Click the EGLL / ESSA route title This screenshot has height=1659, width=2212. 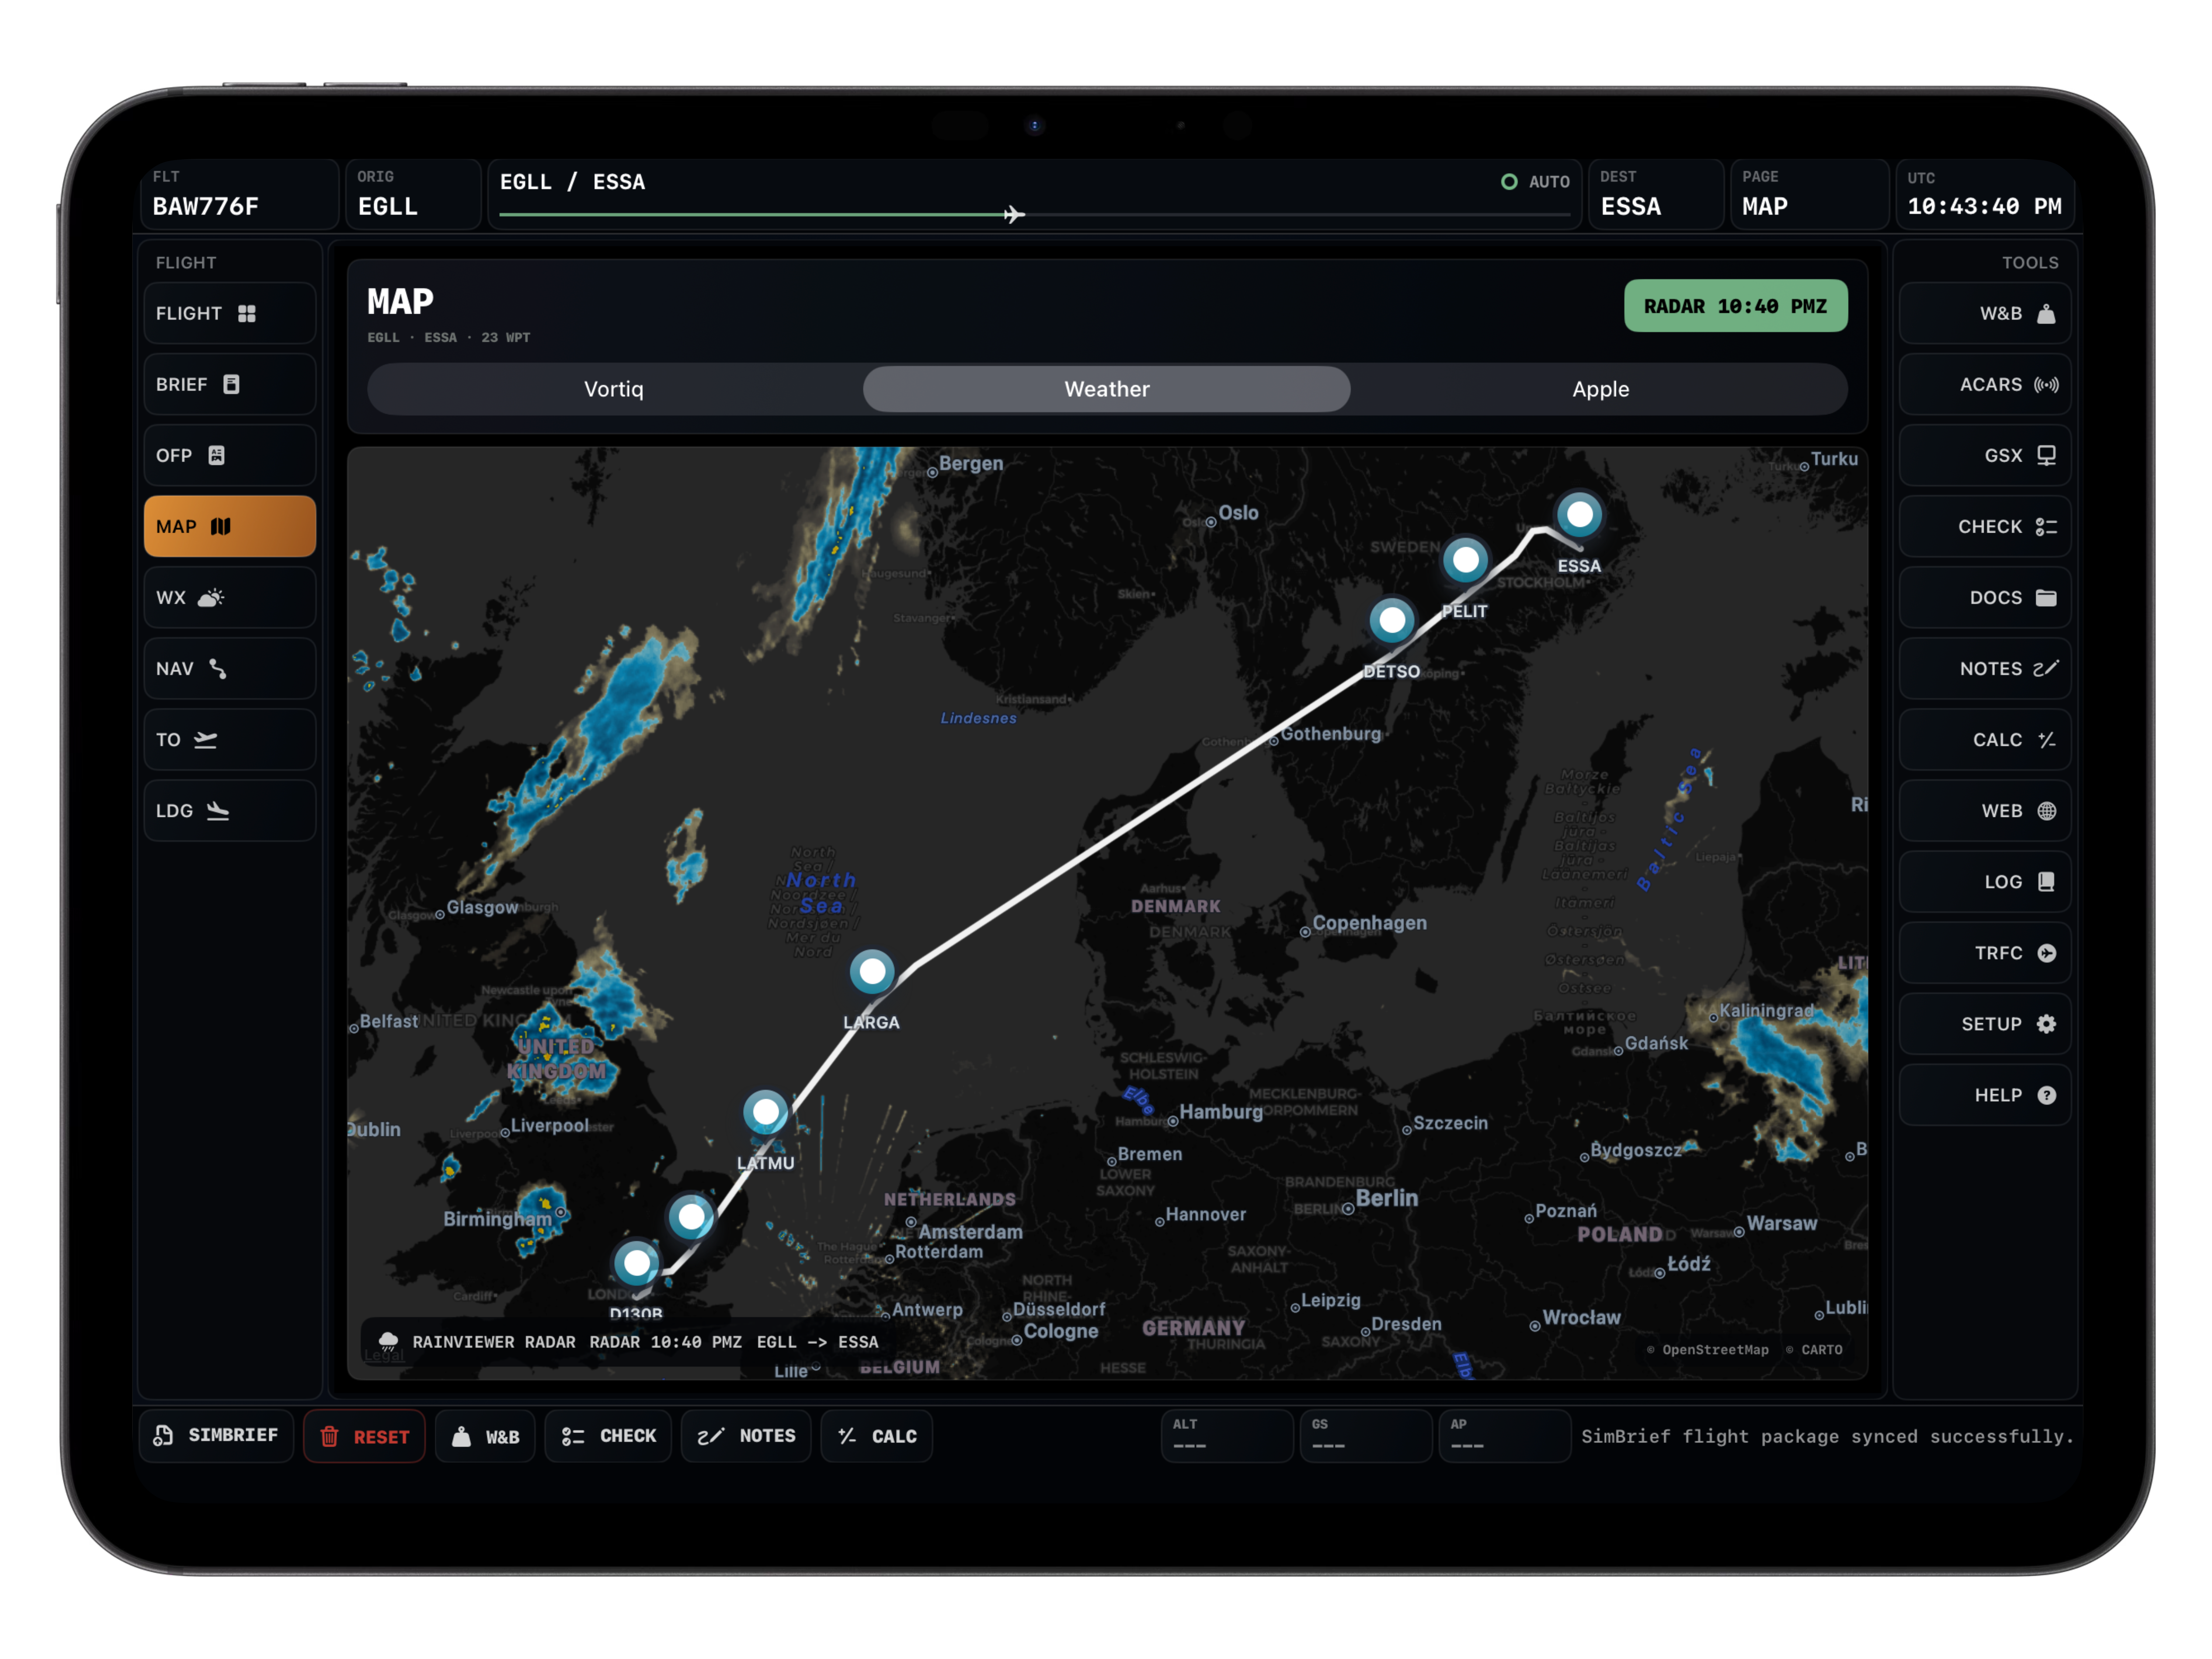tap(572, 182)
